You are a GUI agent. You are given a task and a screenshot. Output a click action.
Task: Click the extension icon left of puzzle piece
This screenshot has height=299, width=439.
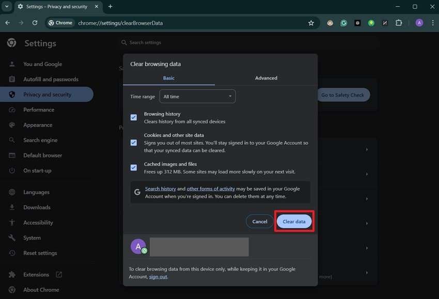pos(385,23)
